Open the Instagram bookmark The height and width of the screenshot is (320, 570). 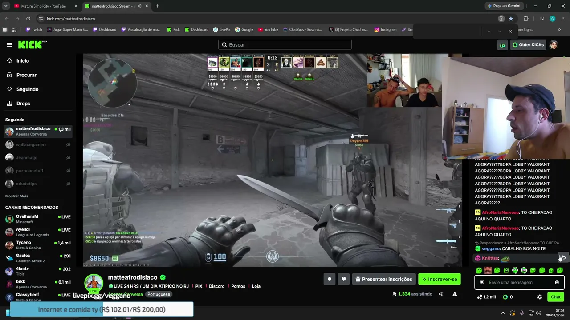(x=385, y=30)
